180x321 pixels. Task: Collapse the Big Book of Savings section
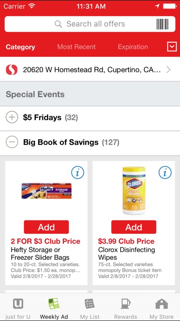[x=12, y=142]
